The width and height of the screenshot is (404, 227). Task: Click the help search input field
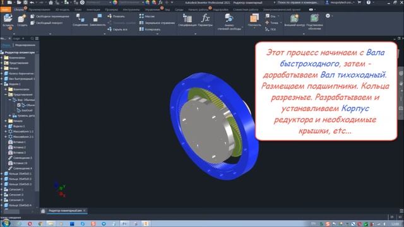pos(297,3)
